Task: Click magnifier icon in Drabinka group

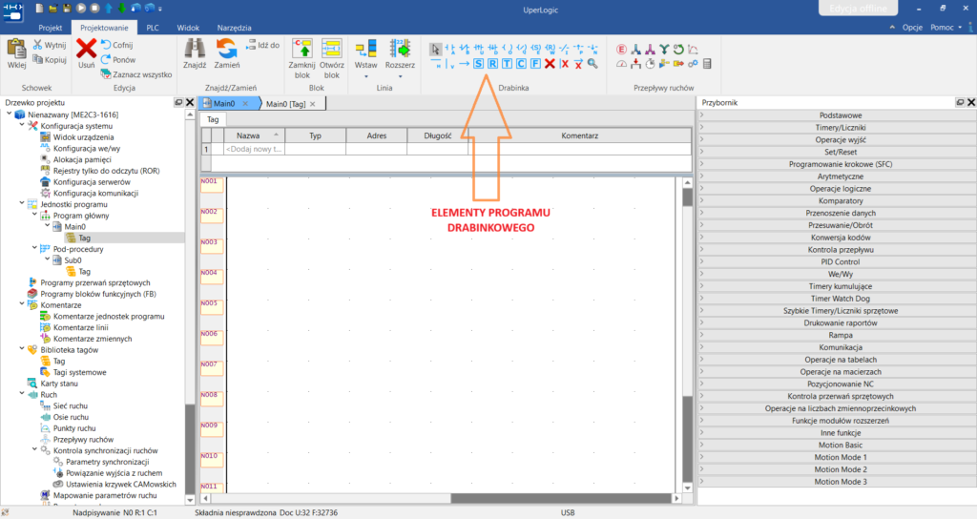Action: 592,64
